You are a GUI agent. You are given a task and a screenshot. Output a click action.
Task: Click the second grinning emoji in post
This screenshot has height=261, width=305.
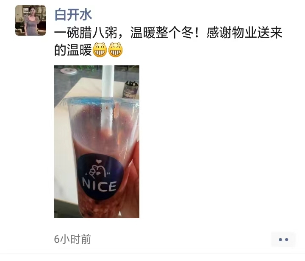115,50
